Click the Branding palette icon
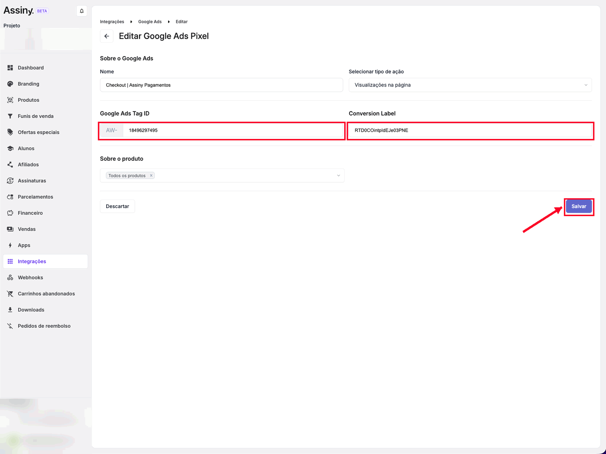Image resolution: width=606 pixels, height=454 pixels. point(10,84)
